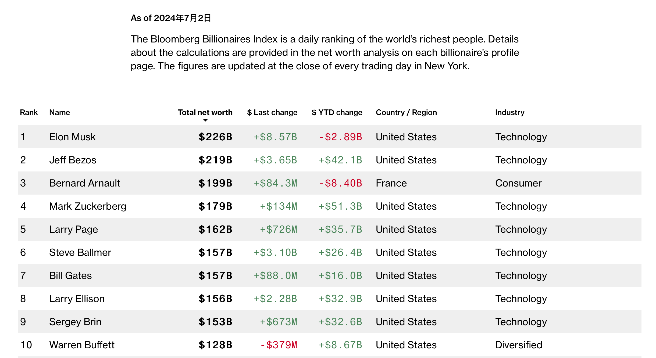Open Mark Zuckerberg's billionaire profile
656x358 pixels.
(88, 206)
